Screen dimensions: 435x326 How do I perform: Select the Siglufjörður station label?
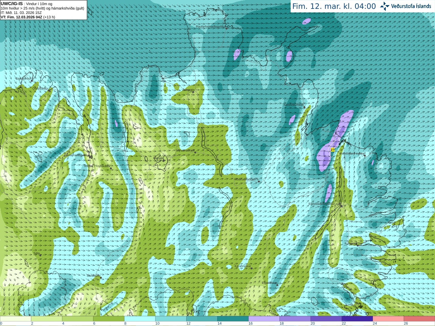(23, 79)
